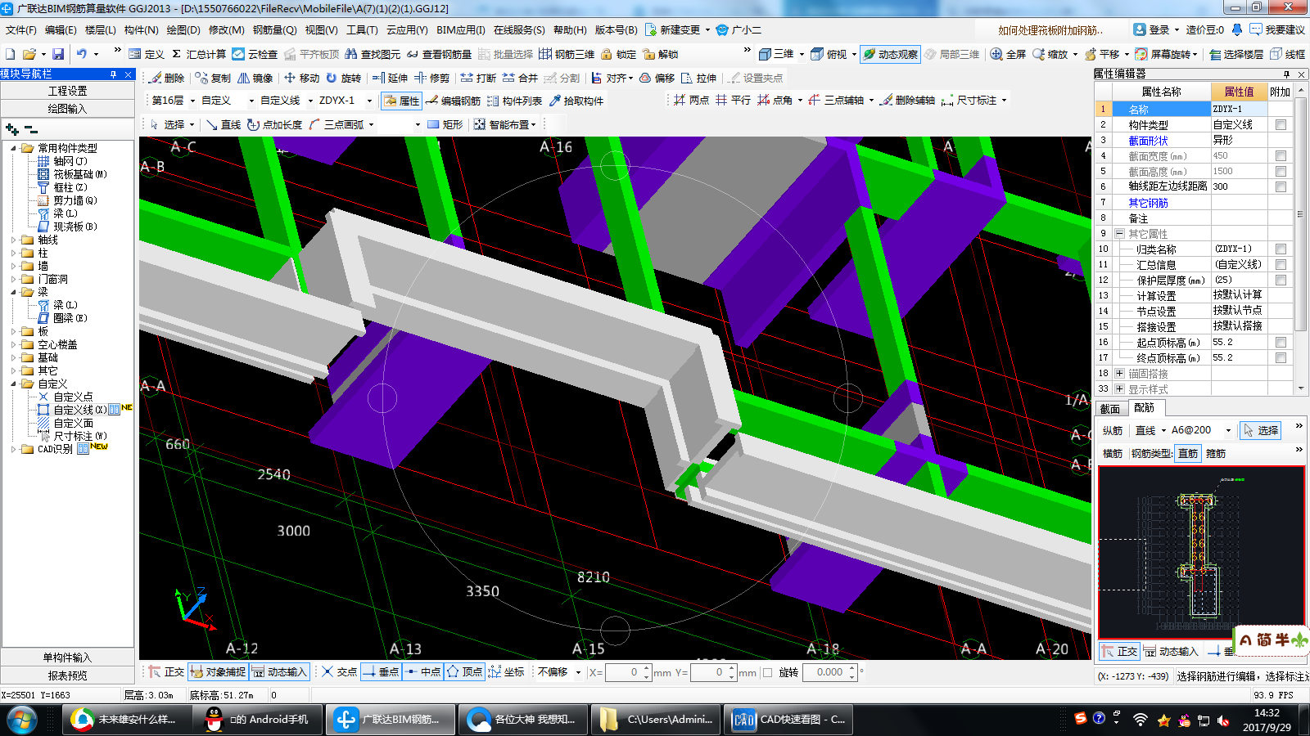
Task: Toggle 正交 ortho mode in status bar
Action: point(166,672)
